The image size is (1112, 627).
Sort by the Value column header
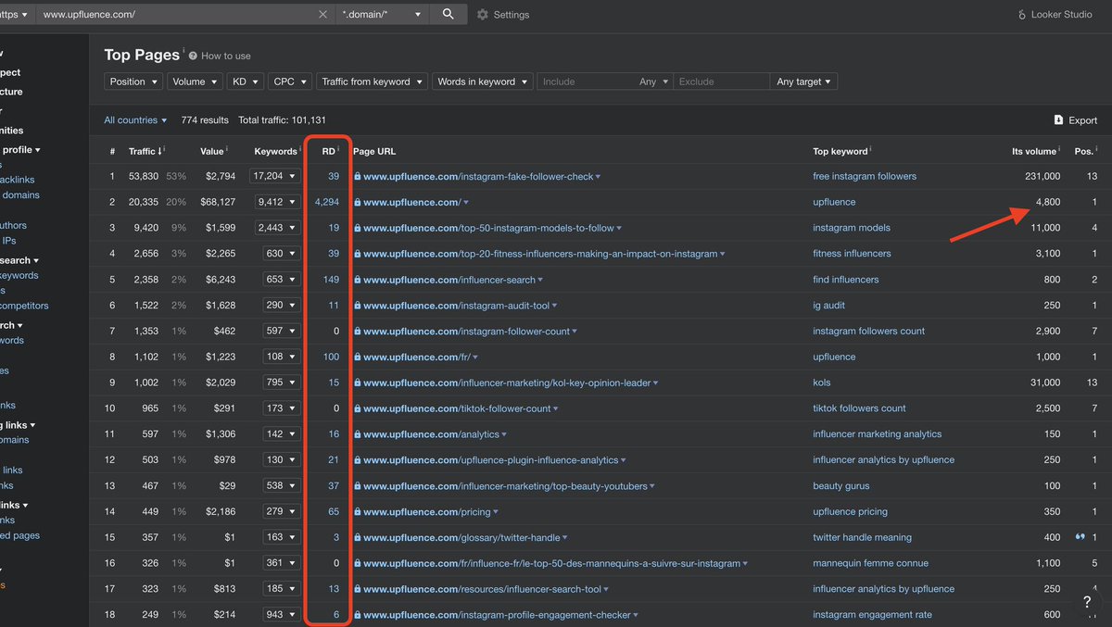click(x=212, y=151)
